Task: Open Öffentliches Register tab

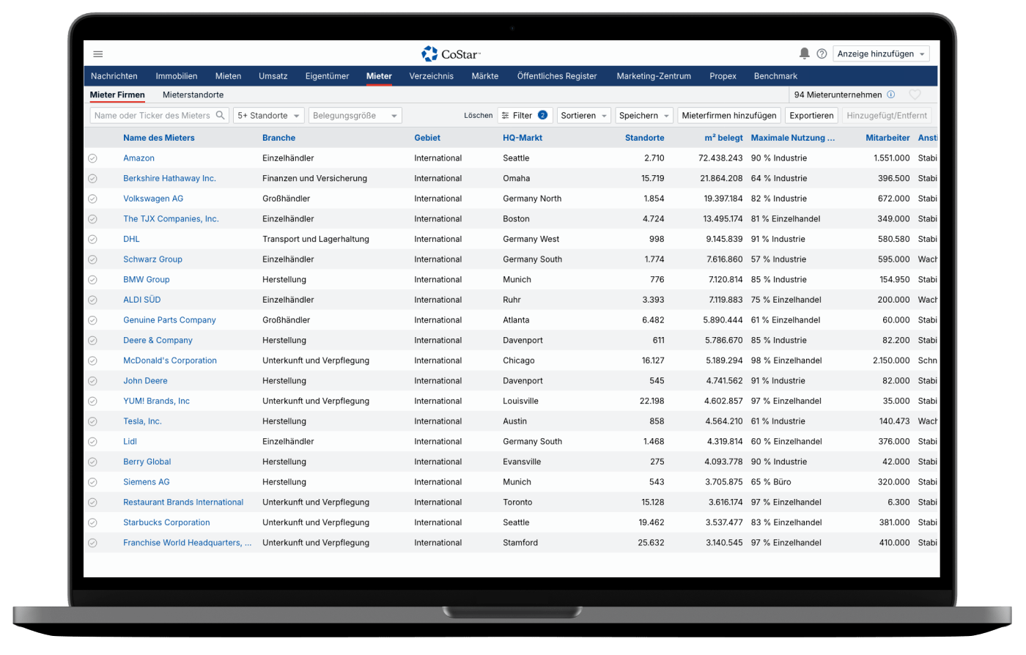Action: coord(557,76)
